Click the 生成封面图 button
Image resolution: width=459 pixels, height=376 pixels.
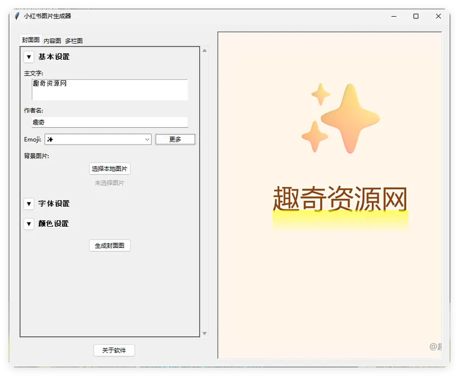point(110,245)
